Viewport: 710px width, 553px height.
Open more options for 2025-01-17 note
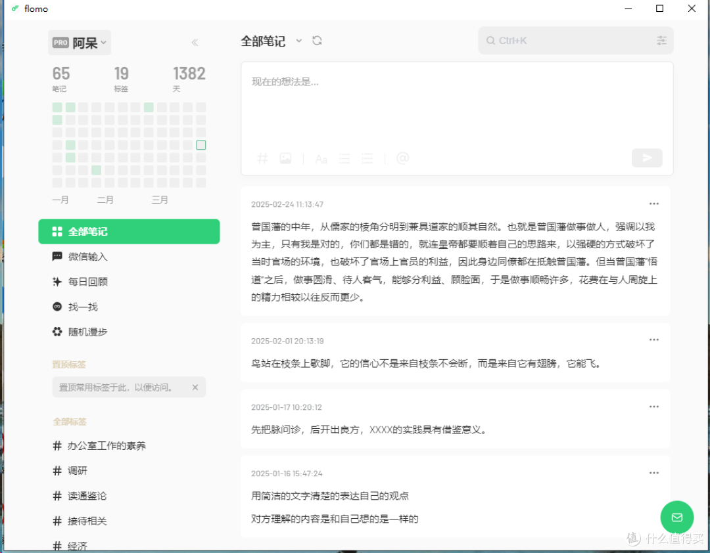654,407
